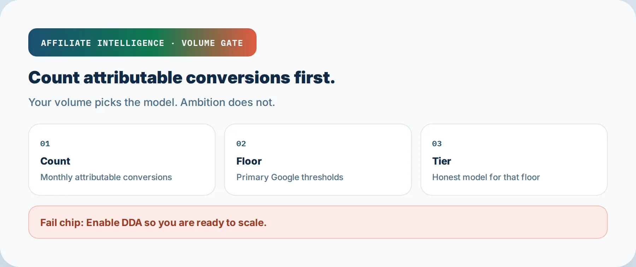Click the 'Fail chip:' label
This screenshot has height=267, width=636.
pos(62,223)
